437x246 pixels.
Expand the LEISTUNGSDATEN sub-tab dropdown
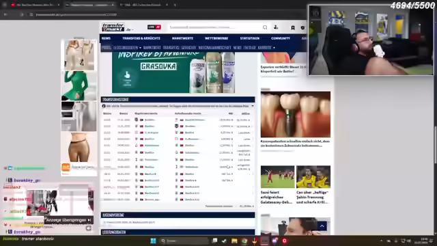click(x=128, y=48)
